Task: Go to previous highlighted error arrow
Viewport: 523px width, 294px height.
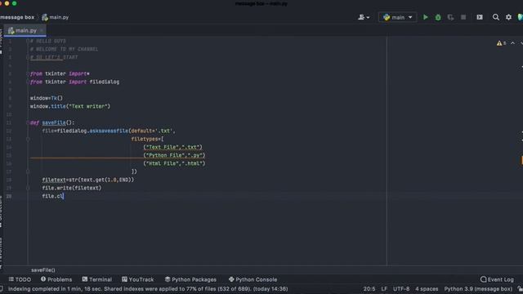Action: pyautogui.click(x=512, y=43)
